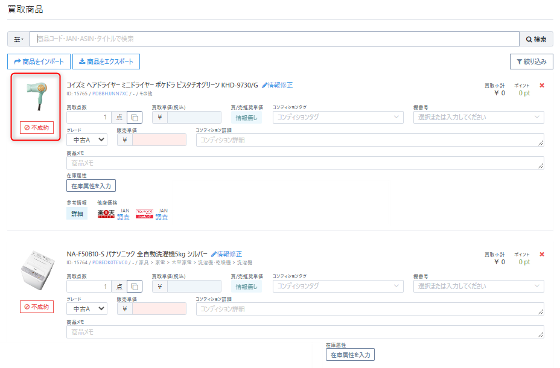
Task: Click the Yahoo Shopping logo icon
Action: click(x=144, y=214)
